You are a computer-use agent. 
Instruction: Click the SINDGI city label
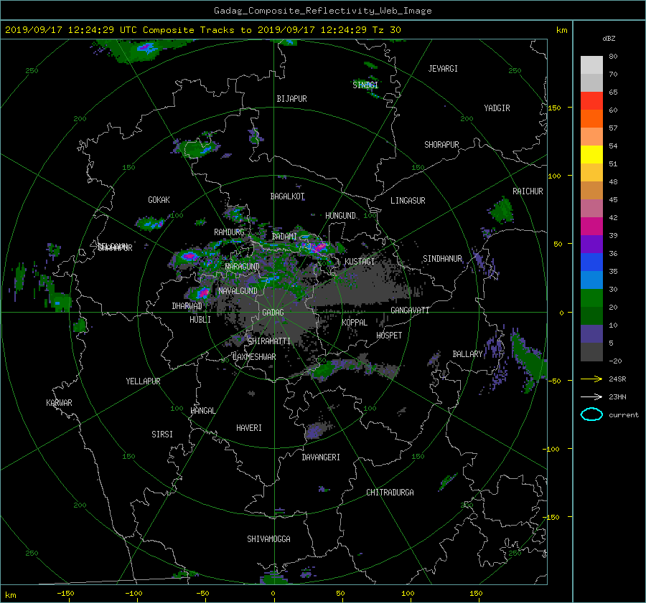click(x=365, y=85)
